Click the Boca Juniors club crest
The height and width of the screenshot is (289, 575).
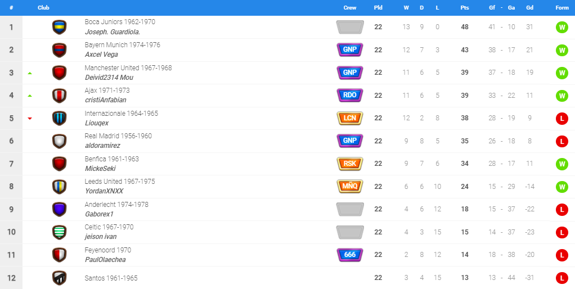pos(59,27)
